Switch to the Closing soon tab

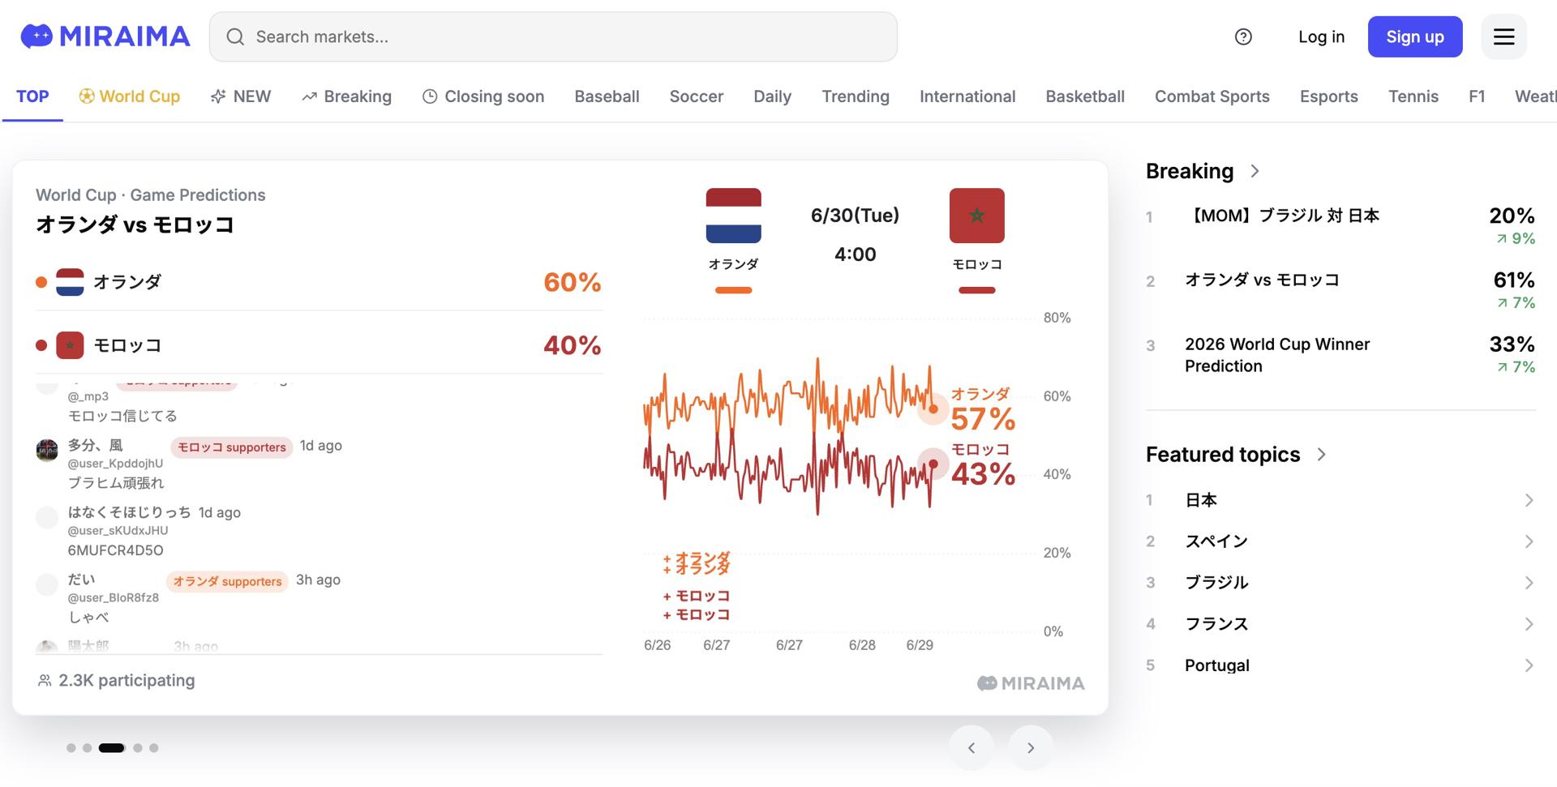coord(483,96)
